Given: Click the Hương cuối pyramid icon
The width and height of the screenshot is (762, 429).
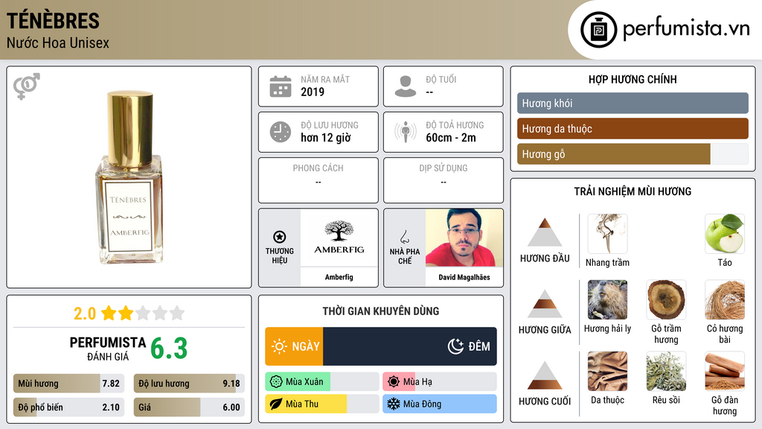Looking at the screenshot, I should coord(545,375).
